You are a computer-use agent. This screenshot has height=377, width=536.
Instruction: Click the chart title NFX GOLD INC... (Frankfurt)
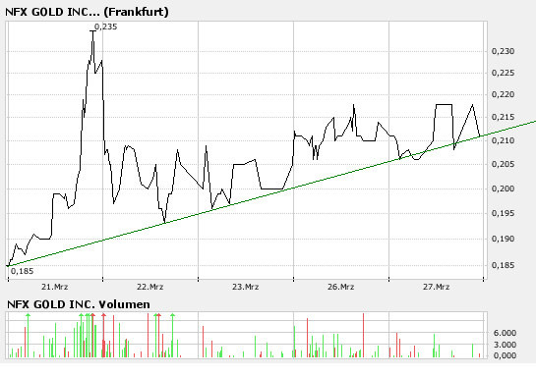(x=87, y=12)
